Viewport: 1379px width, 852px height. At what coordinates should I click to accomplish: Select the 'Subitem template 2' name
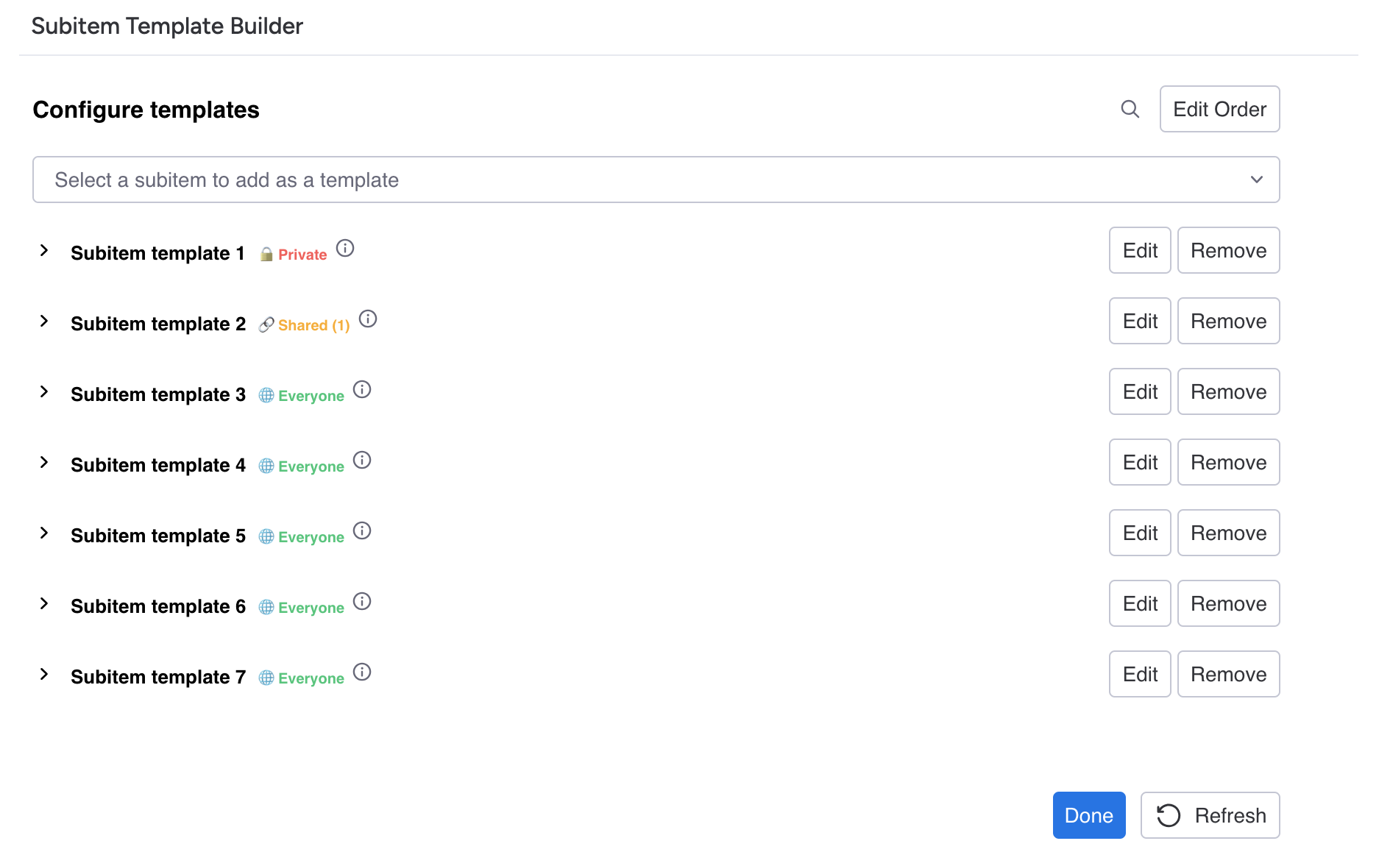(158, 324)
